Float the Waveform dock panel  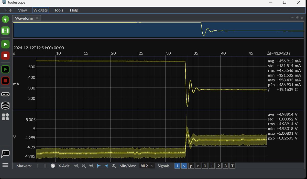pos(297,18)
